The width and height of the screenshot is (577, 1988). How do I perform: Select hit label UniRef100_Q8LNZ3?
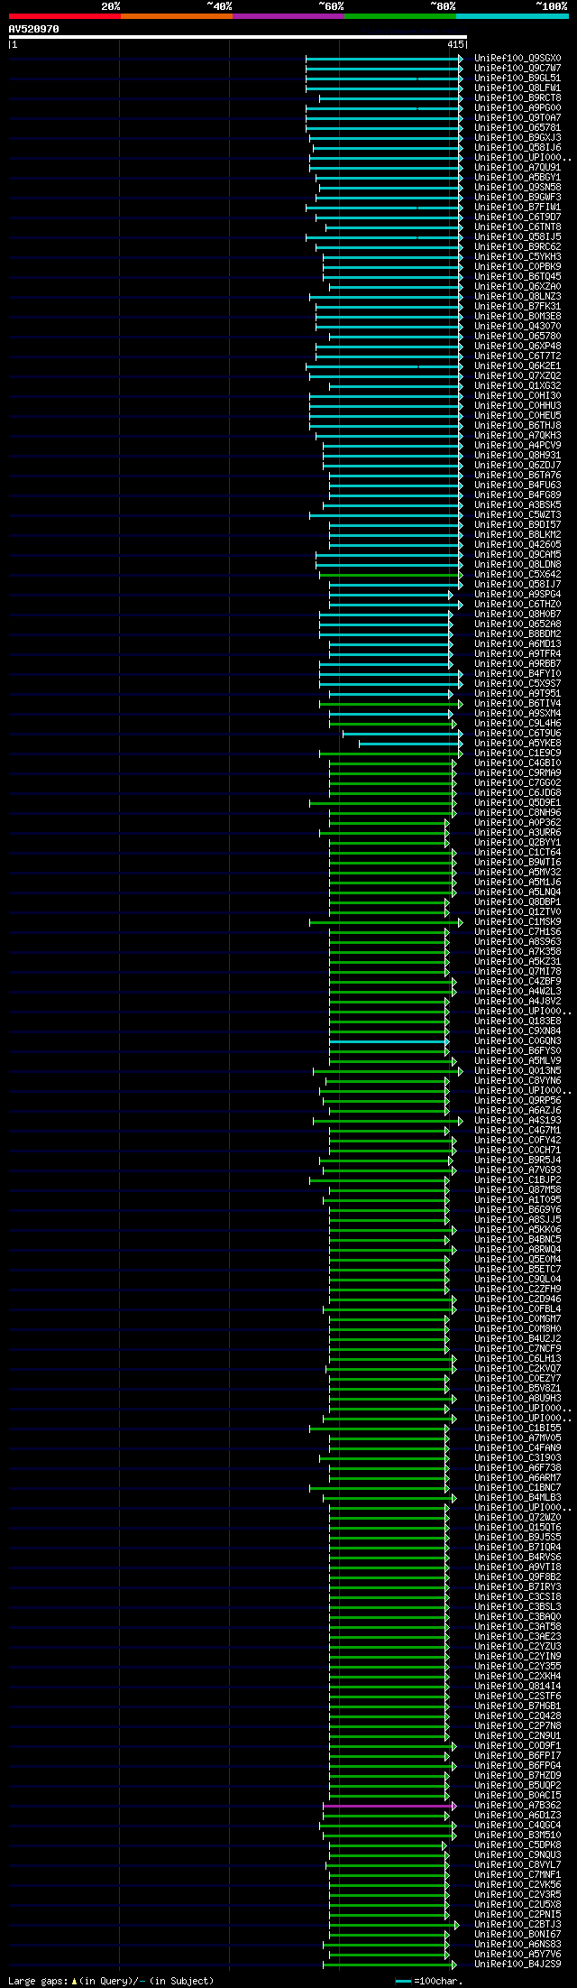[x=517, y=296]
